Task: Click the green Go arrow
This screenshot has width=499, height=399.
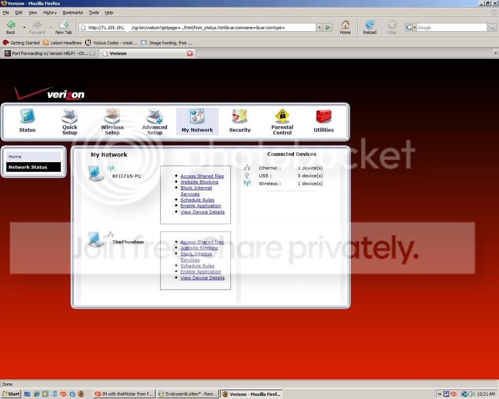Action: click(328, 27)
